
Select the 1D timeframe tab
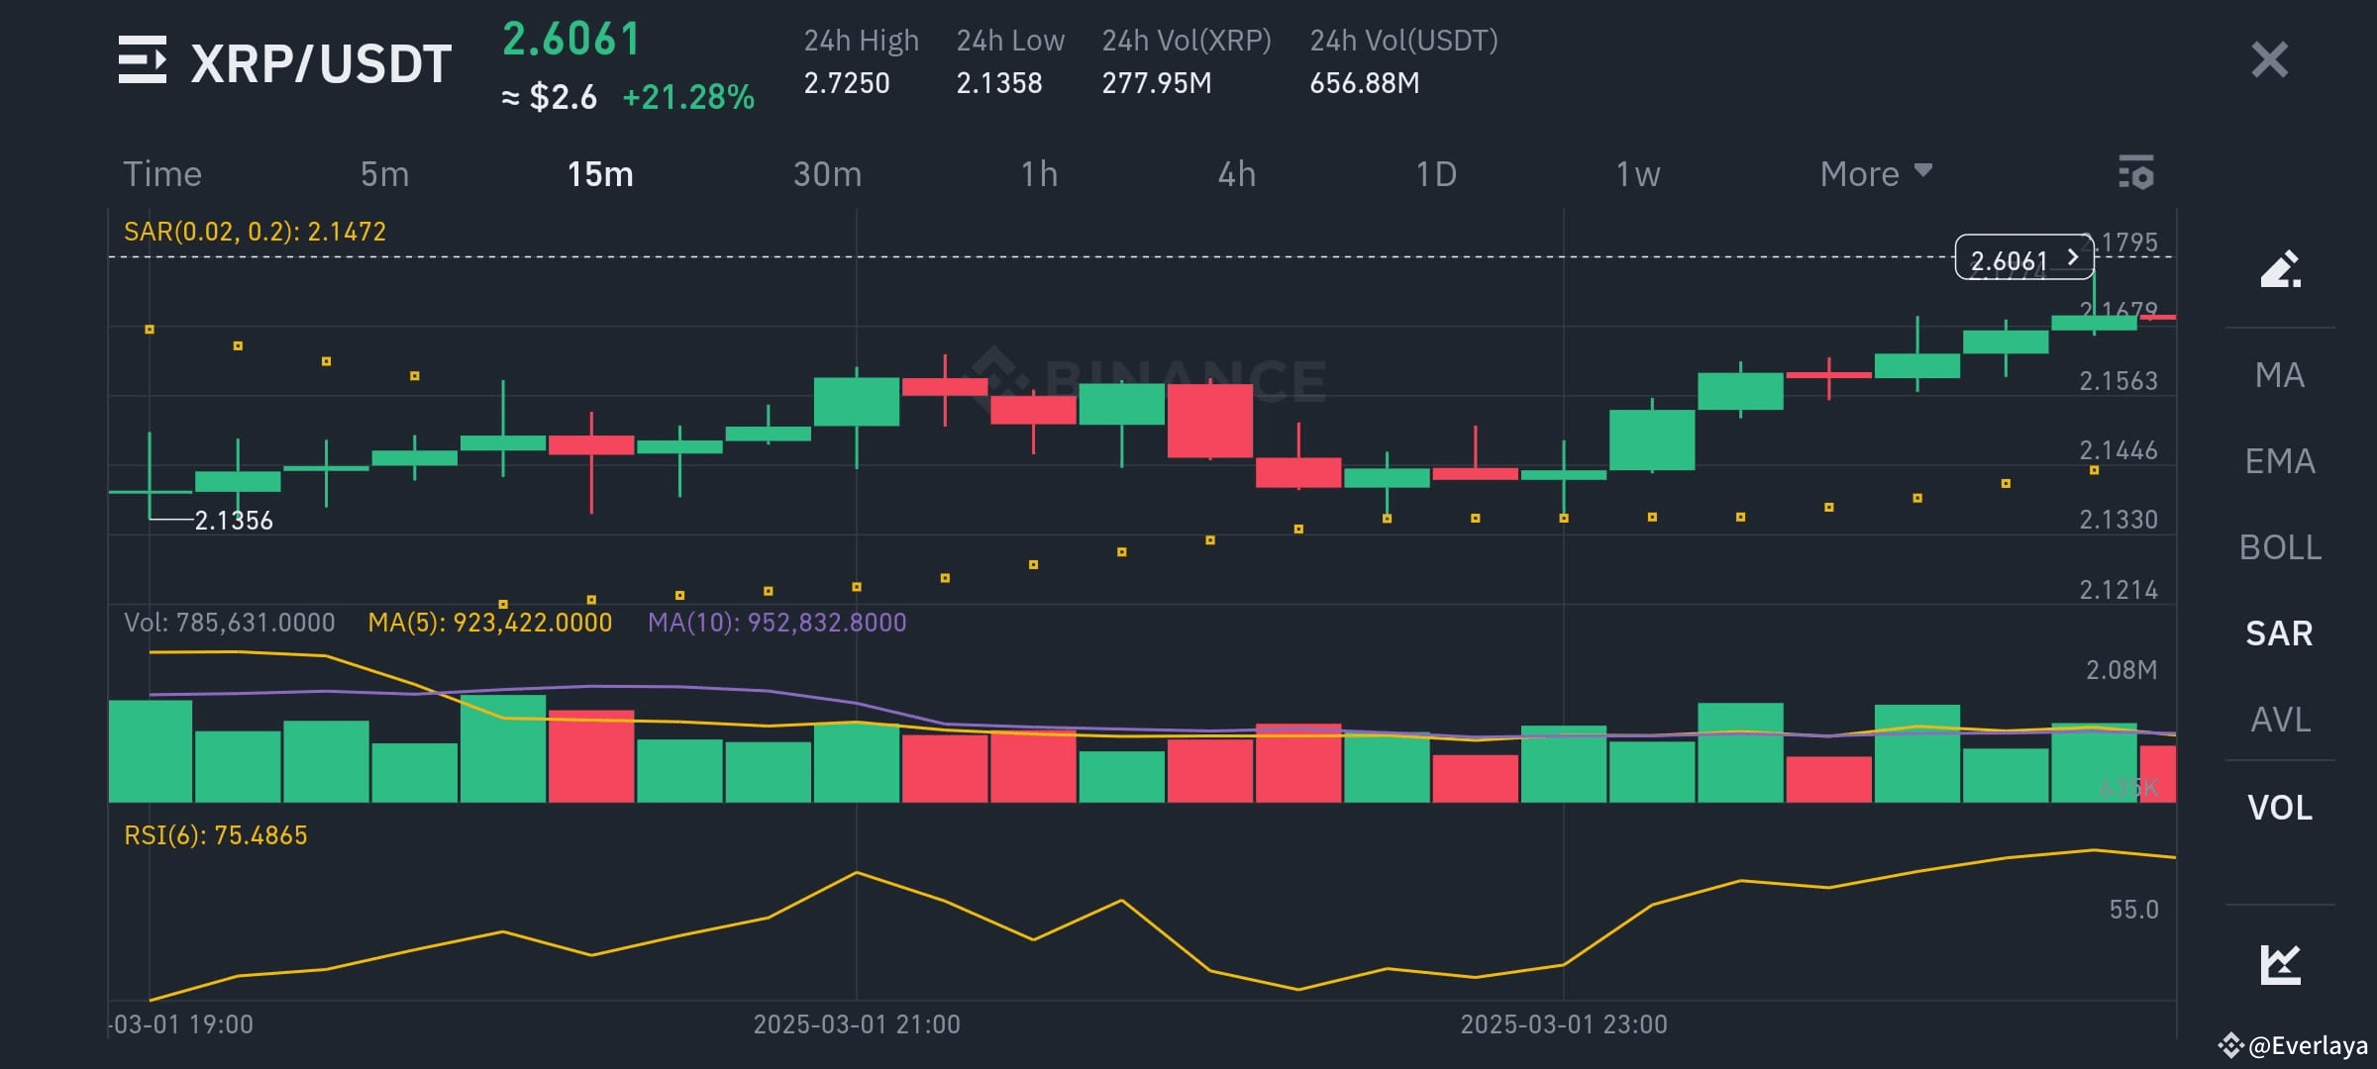coord(1435,174)
